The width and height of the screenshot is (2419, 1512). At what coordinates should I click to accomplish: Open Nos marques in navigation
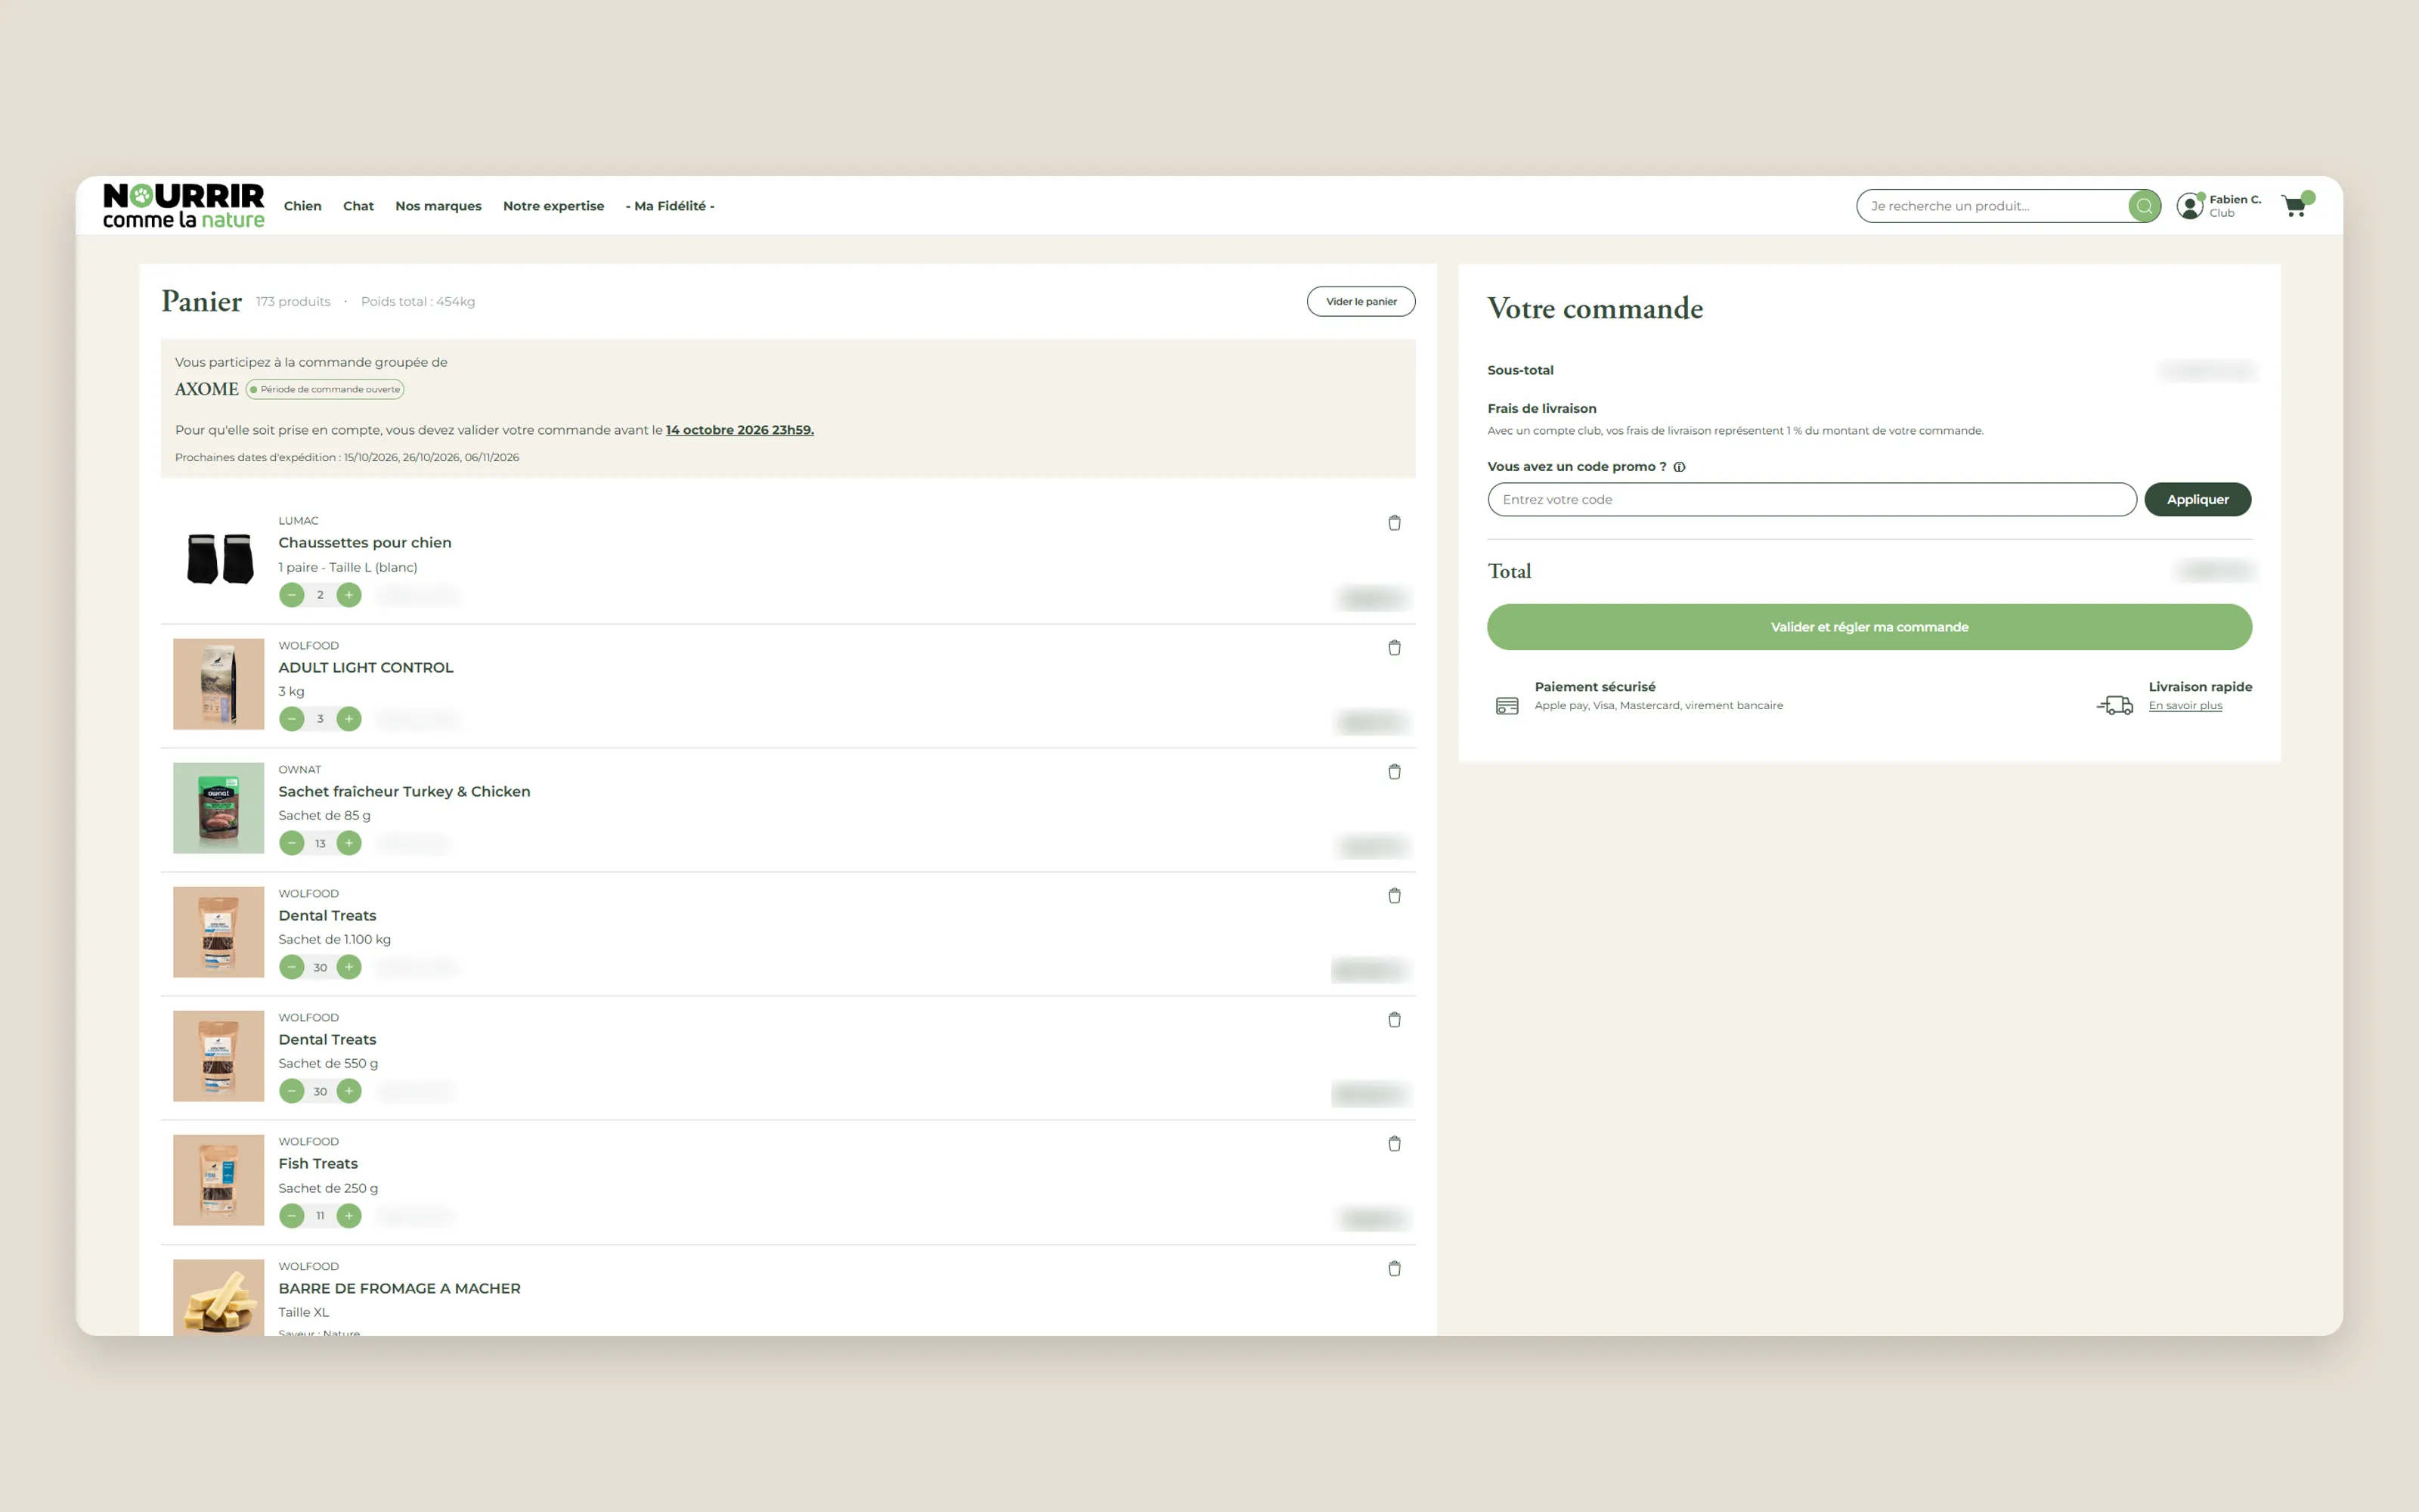(438, 206)
